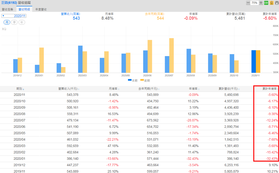Select the 2020/10 table row period
The height and width of the screenshot is (173, 279).
(19, 101)
